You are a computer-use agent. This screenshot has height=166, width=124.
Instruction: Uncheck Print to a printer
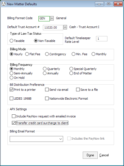11,90
